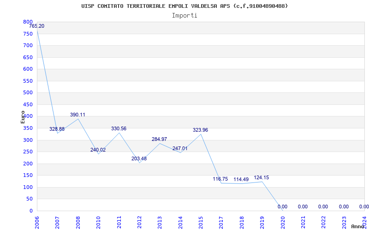This screenshot has height=231, width=369.
Task: Click the y-axis value 650
Action: [x=28, y=57]
